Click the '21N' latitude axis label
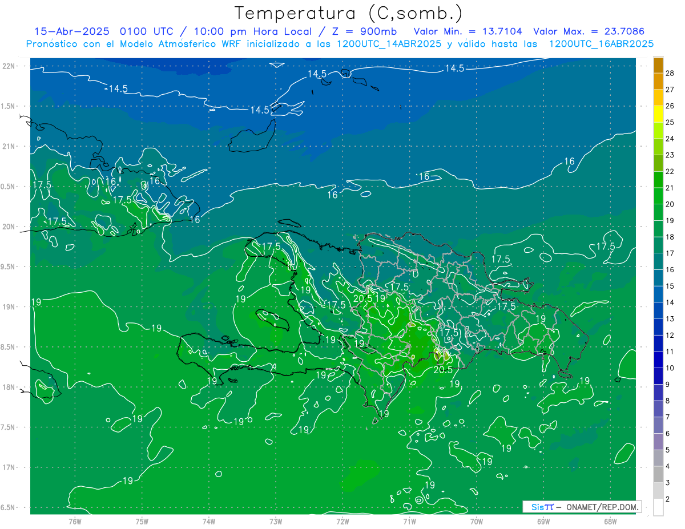 tap(9, 147)
